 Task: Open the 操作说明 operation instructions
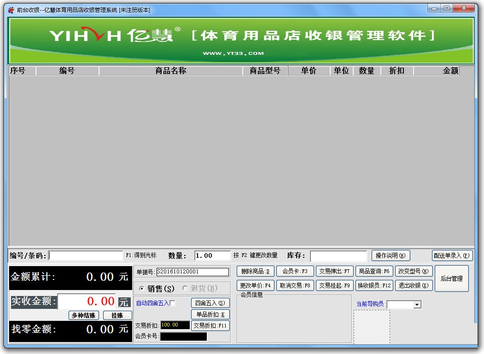(391, 255)
